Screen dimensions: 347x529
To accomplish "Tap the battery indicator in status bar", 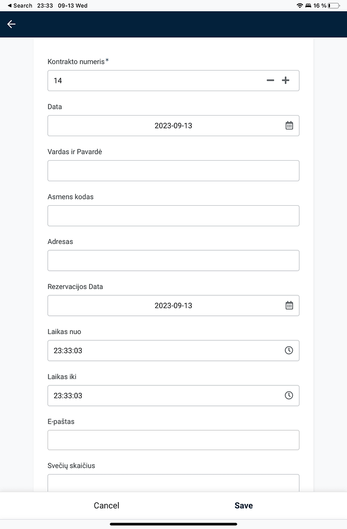I will (x=334, y=5).
